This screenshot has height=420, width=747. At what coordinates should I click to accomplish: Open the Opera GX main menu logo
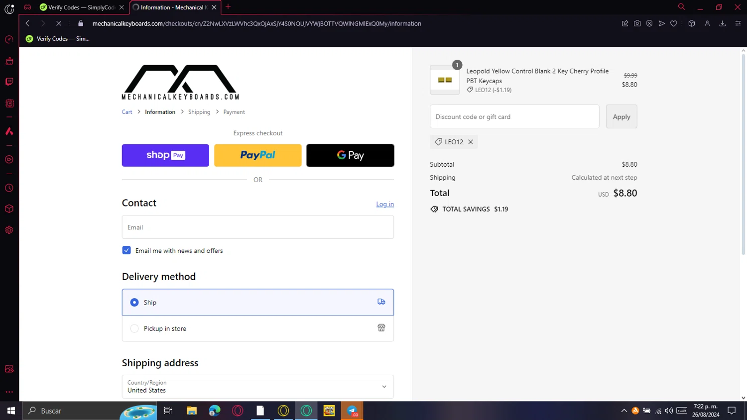[9, 8]
